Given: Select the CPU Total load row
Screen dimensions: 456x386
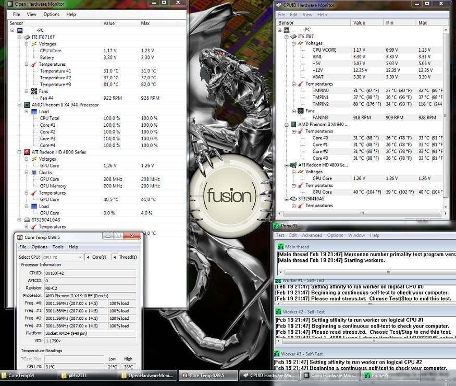Looking at the screenshot, I should coord(97,118).
